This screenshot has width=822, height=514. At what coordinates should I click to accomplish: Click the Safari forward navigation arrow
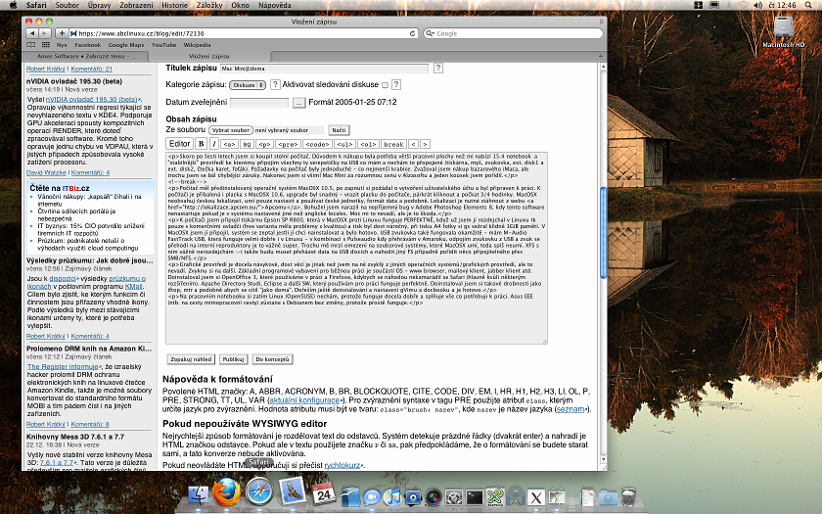46,33
